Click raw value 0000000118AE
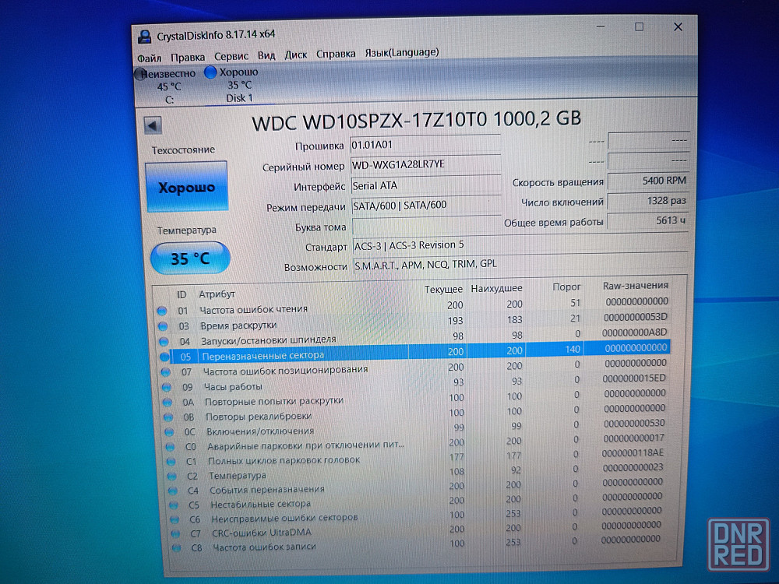Screen dimensions: 779x584 tap(633, 453)
